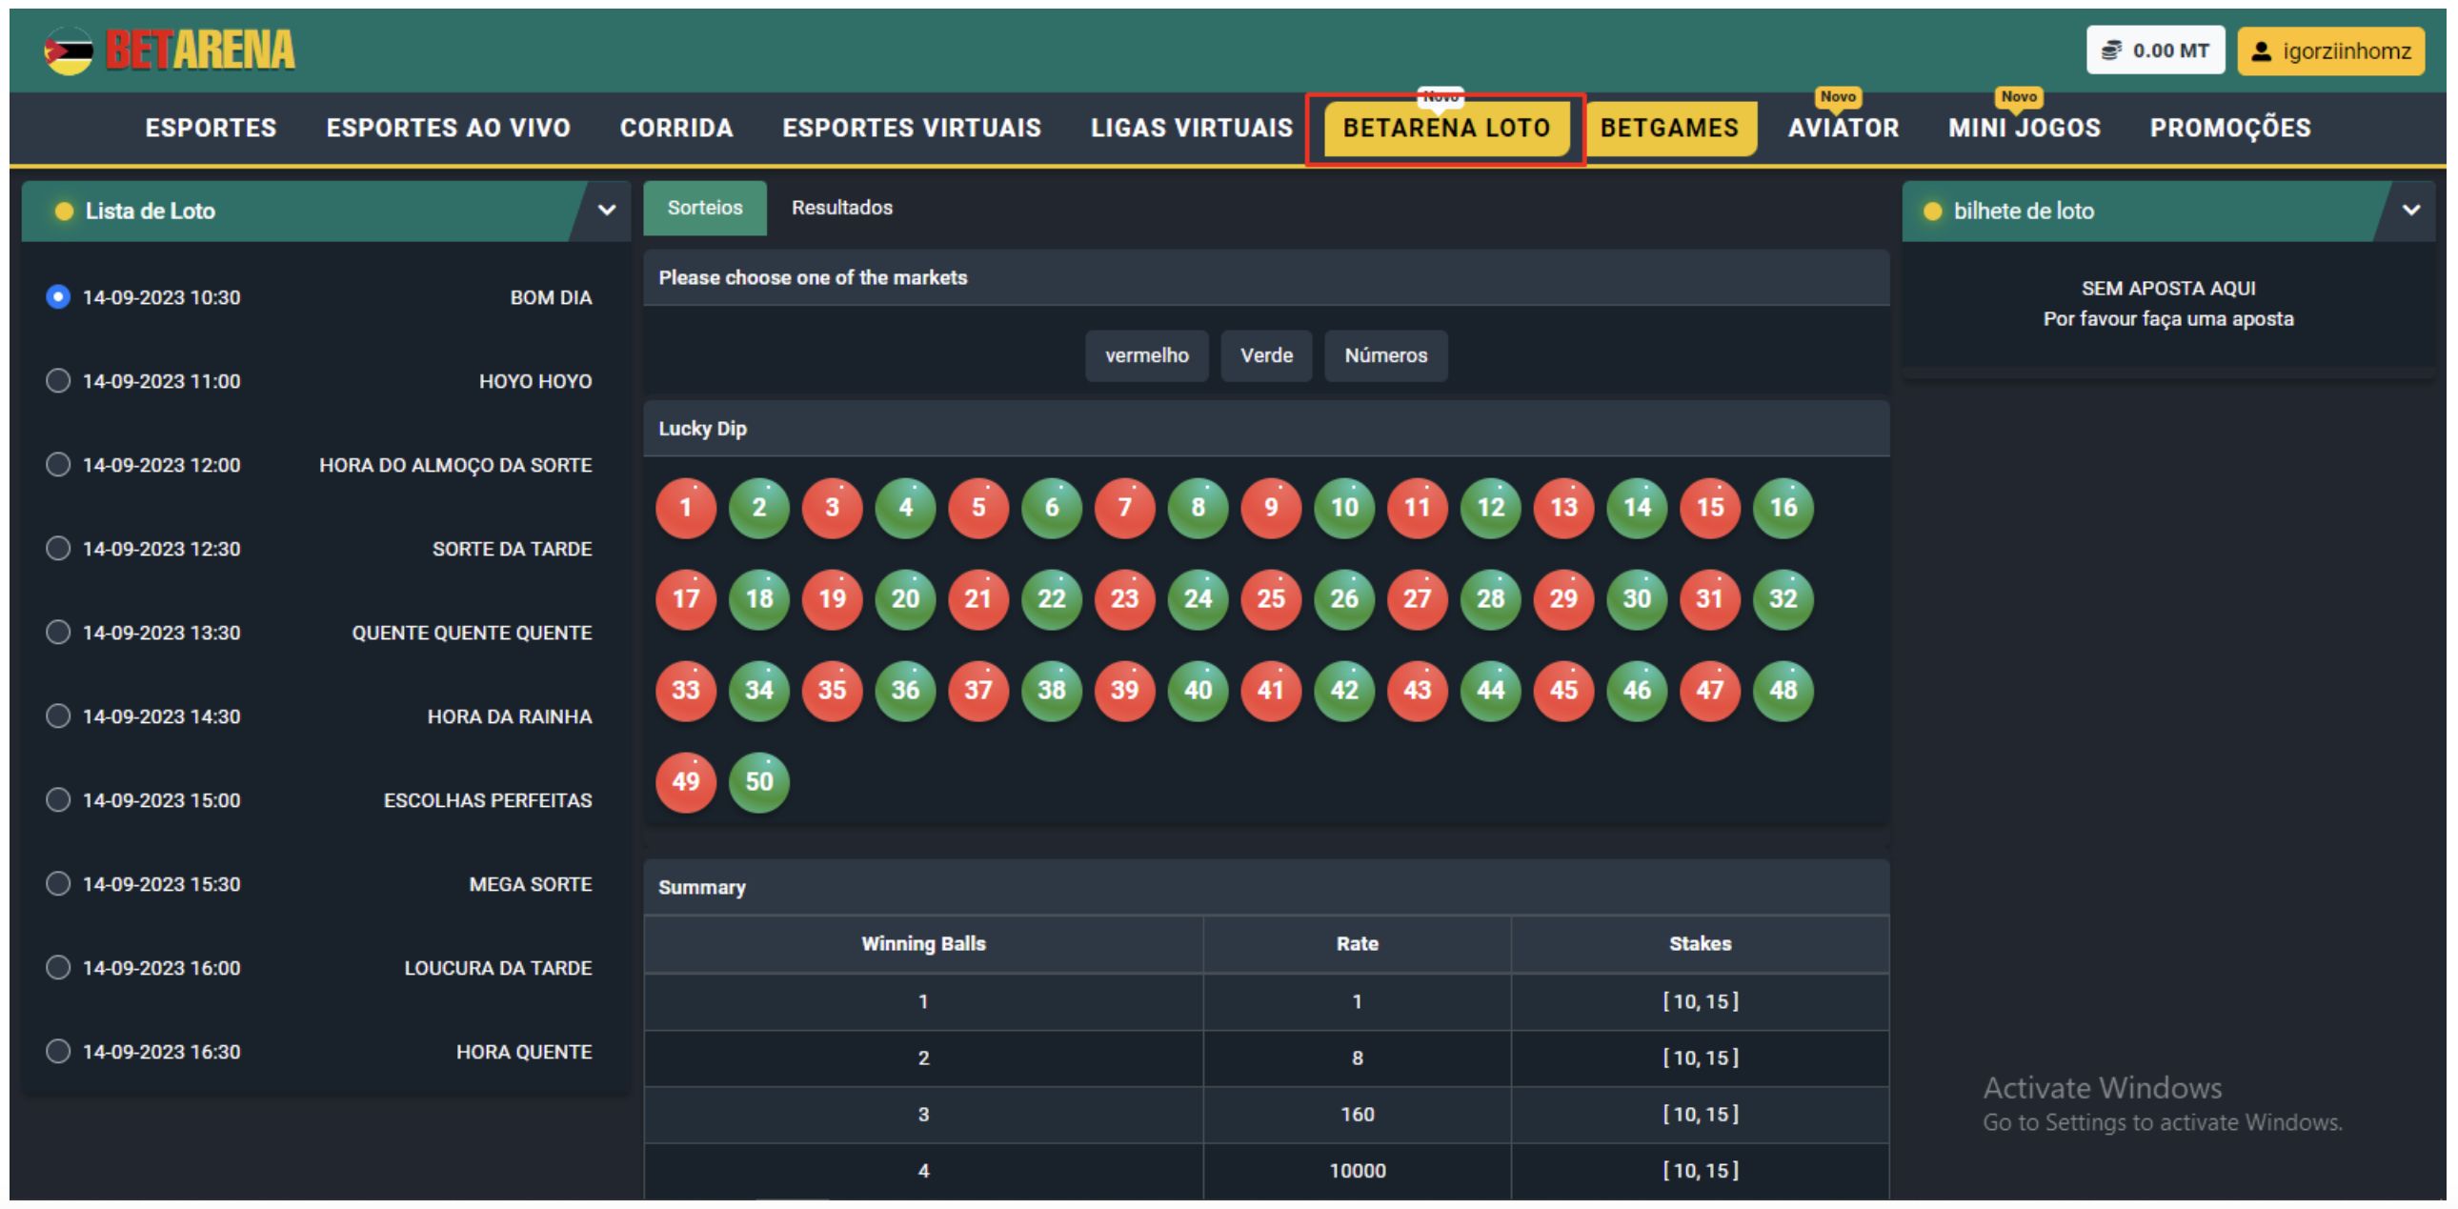Pick red ball number 3
The width and height of the screenshot is (2458, 1209).
(832, 508)
